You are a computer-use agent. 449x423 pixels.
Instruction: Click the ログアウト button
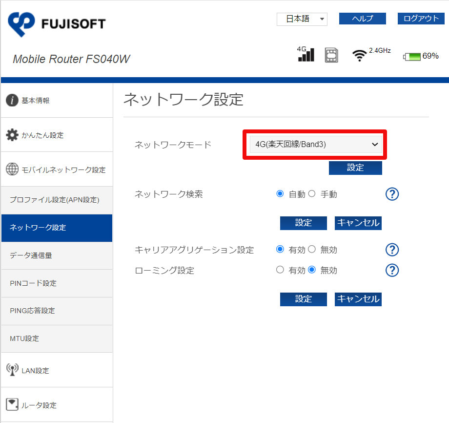tap(421, 19)
